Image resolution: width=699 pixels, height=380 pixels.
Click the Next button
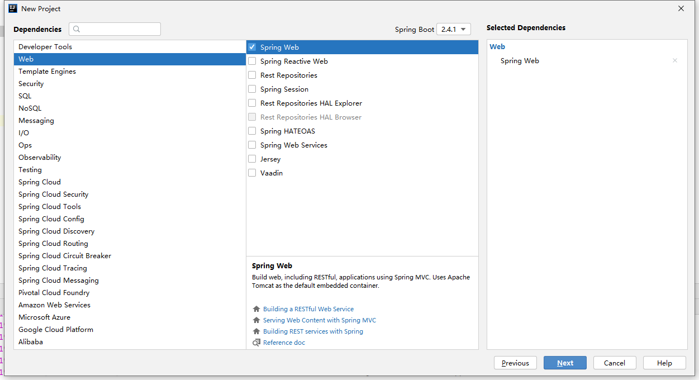point(565,363)
